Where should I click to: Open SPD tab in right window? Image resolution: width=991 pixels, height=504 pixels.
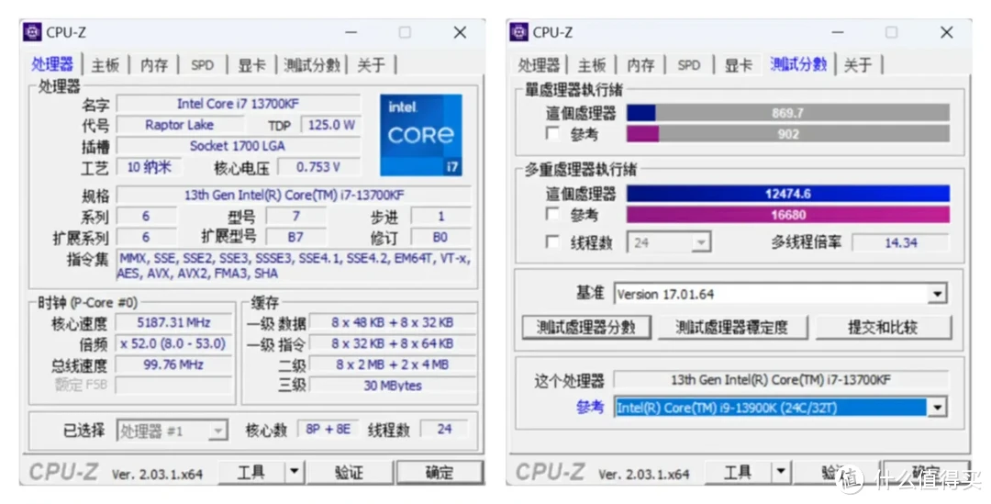click(689, 64)
